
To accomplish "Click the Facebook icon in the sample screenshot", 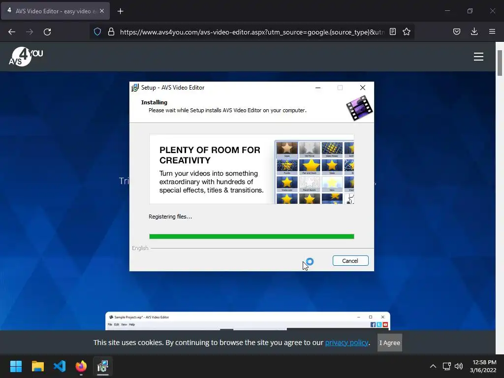I will click(x=373, y=325).
